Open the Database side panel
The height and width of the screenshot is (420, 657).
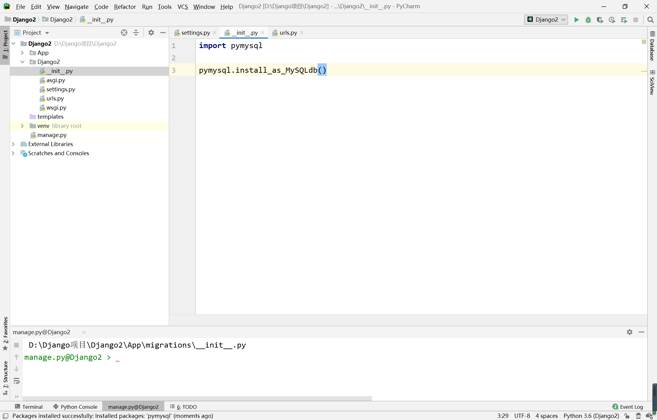pos(652,46)
